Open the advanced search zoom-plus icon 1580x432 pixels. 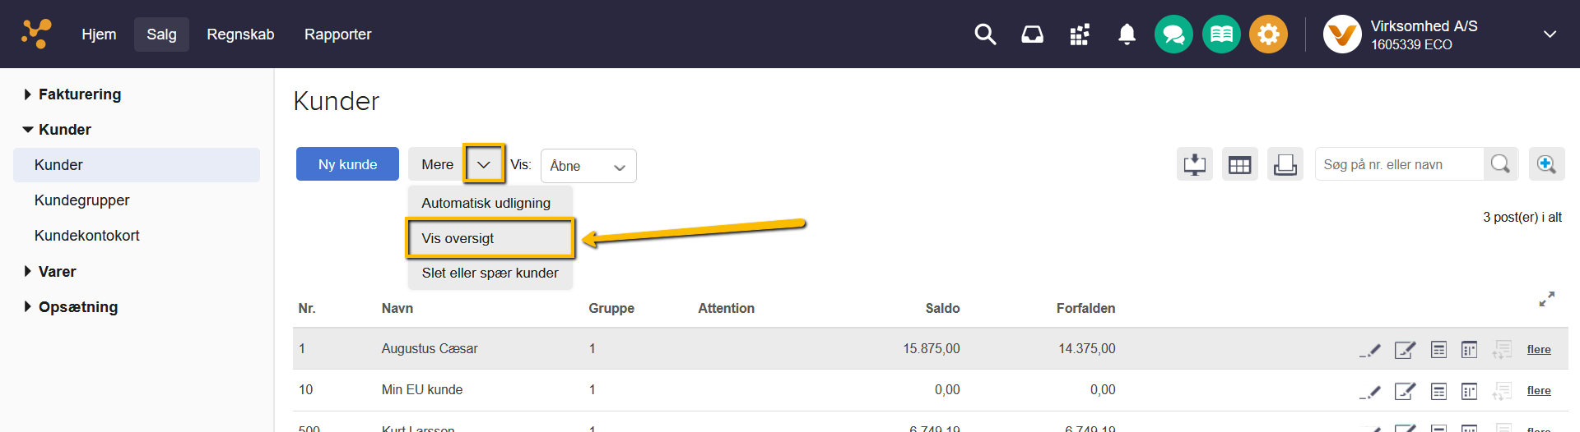pyautogui.click(x=1546, y=164)
